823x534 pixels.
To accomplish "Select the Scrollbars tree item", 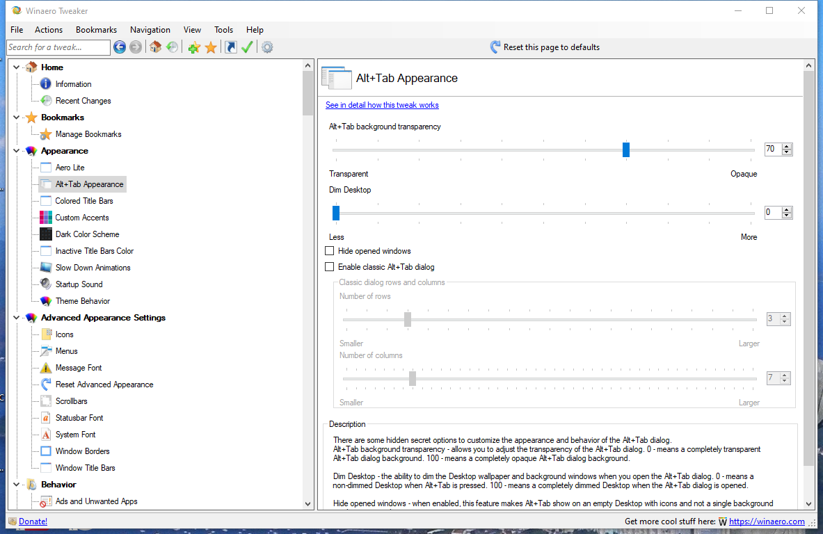I will coord(72,401).
